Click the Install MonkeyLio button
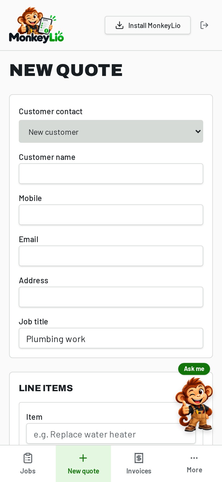222x482 pixels. click(x=148, y=25)
